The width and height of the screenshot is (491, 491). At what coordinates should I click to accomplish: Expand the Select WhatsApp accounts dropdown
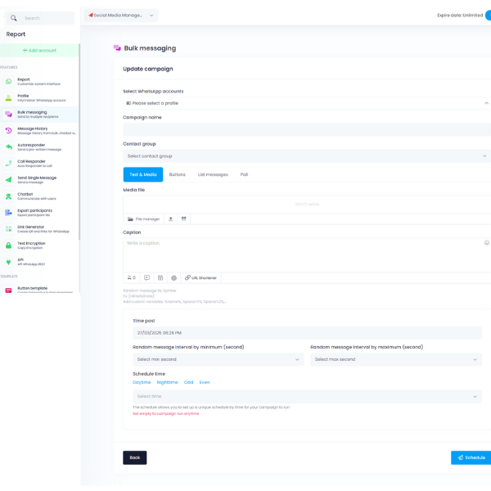pyautogui.click(x=306, y=103)
